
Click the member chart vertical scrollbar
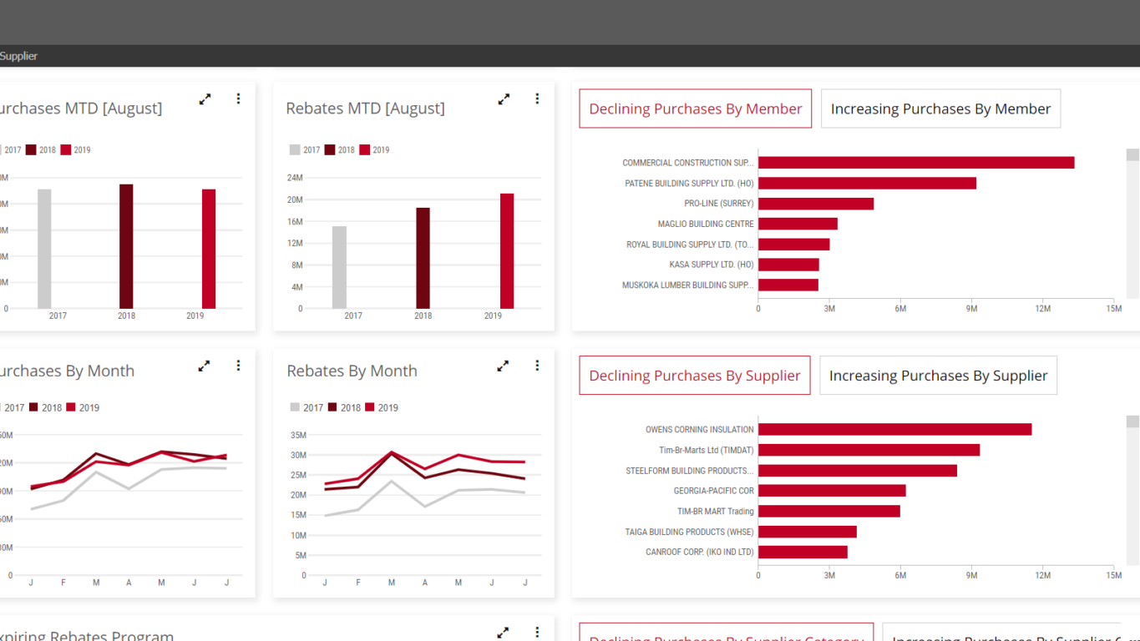coord(1132,224)
